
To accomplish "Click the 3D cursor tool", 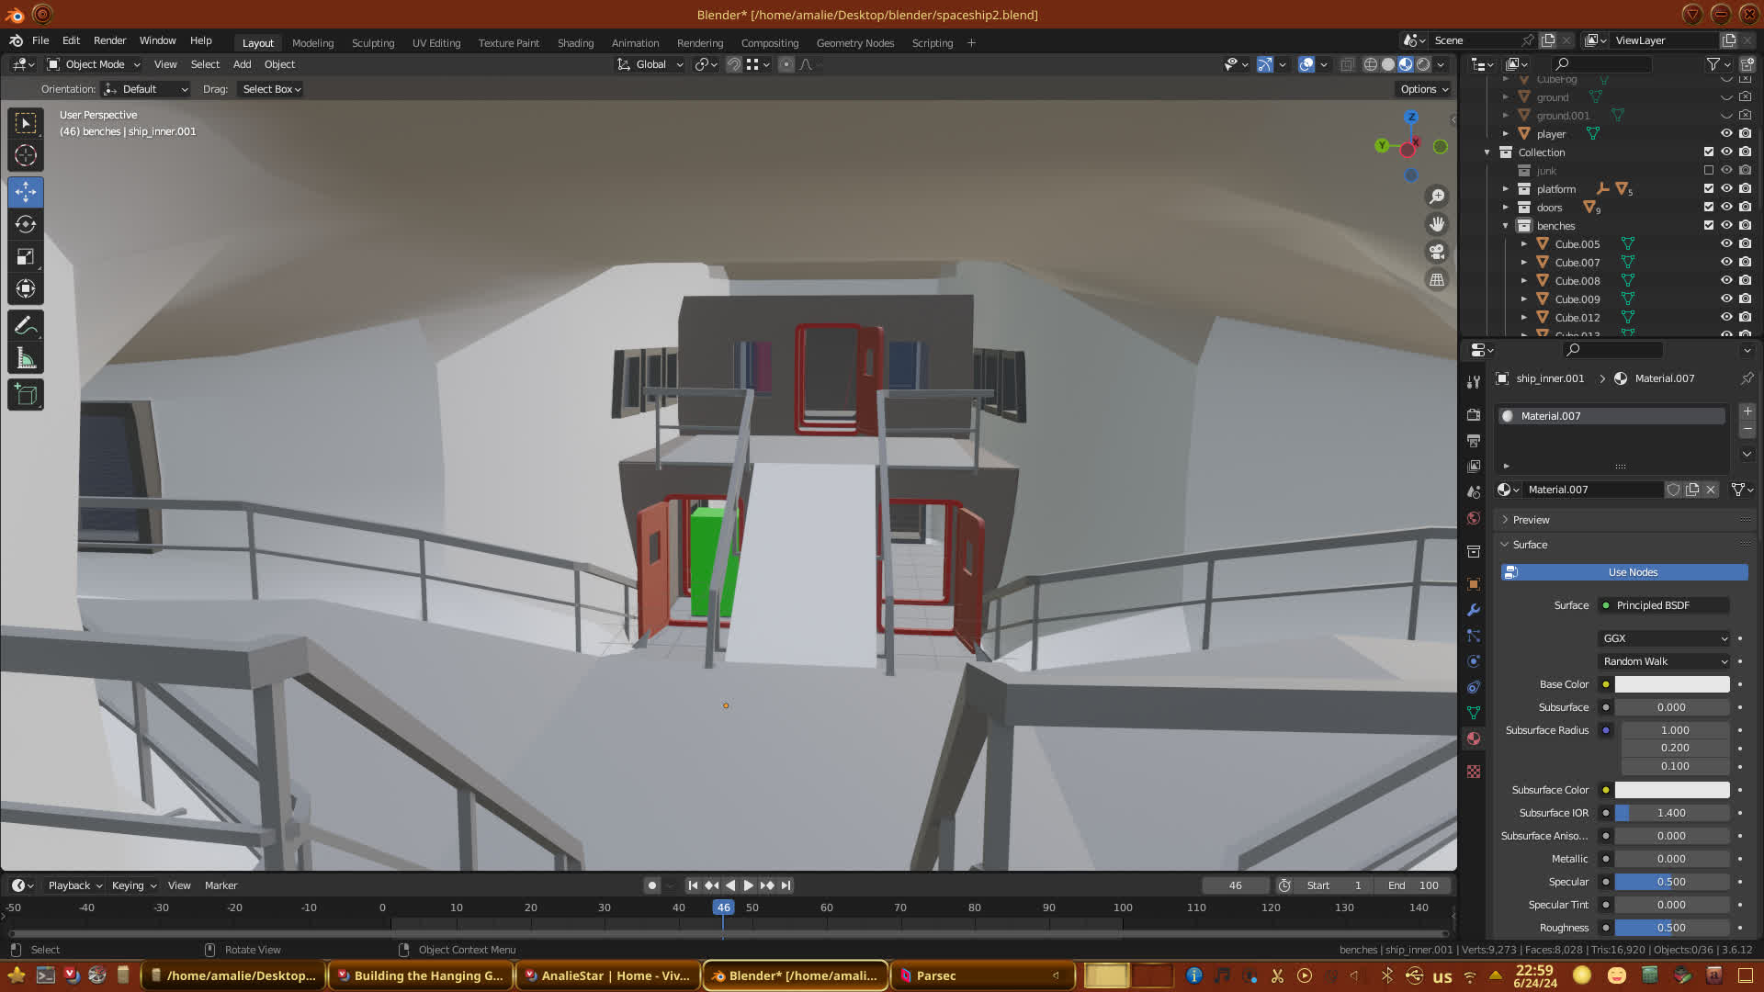I will 26,155.
